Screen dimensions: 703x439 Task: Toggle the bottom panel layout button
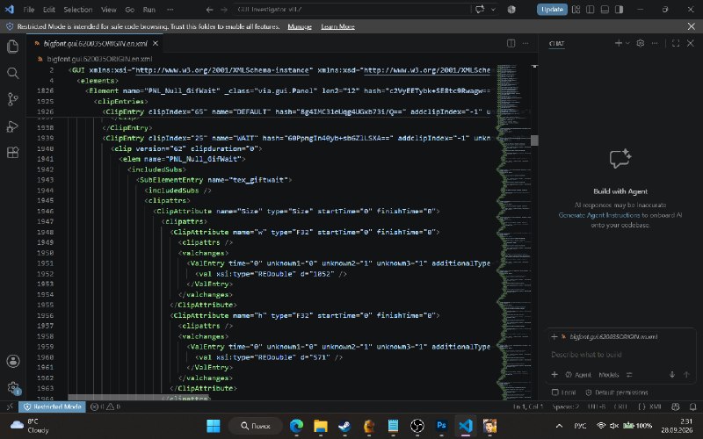pos(605,10)
